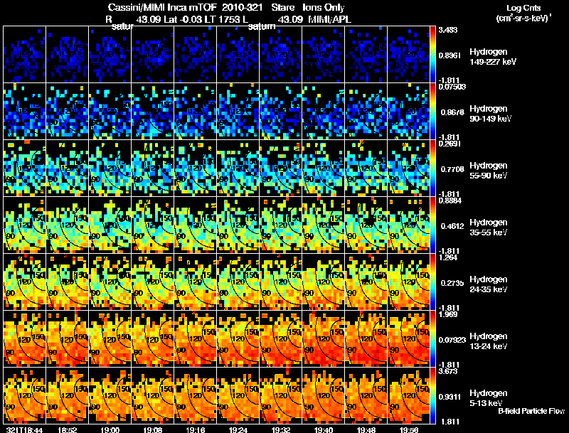
Task: Open the 19:00 panel in the 5-13 keV row
Action: pyautogui.click(x=110, y=395)
